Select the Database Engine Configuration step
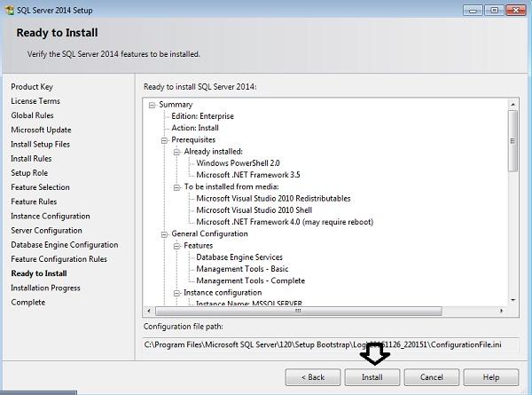Screen dimensions: 532x395 64,245
